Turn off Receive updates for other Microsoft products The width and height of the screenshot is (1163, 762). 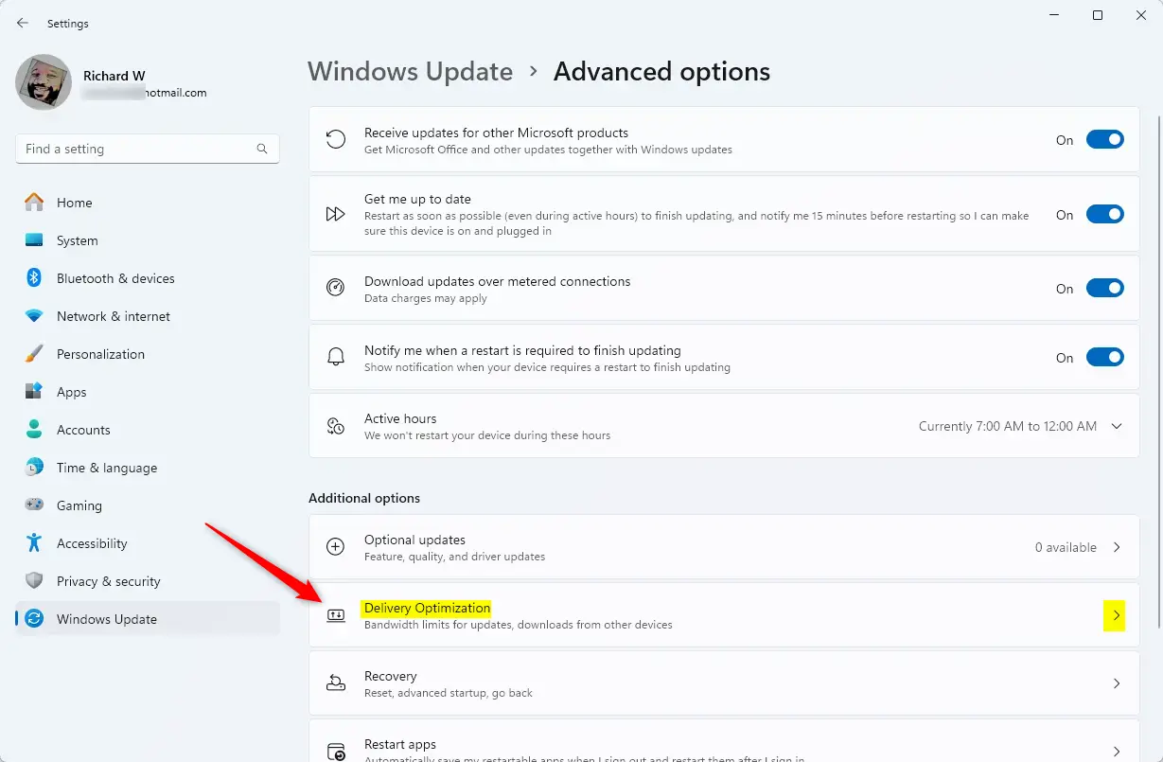(x=1104, y=140)
